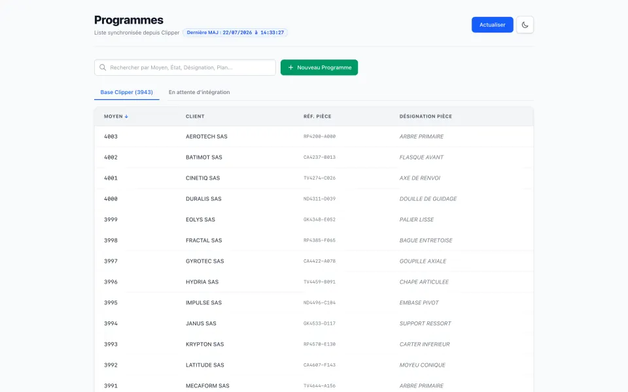Image resolution: width=628 pixels, height=392 pixels.
Task: Click the plus icon in Nouveau Programme
Action: (x=290, y=67)
